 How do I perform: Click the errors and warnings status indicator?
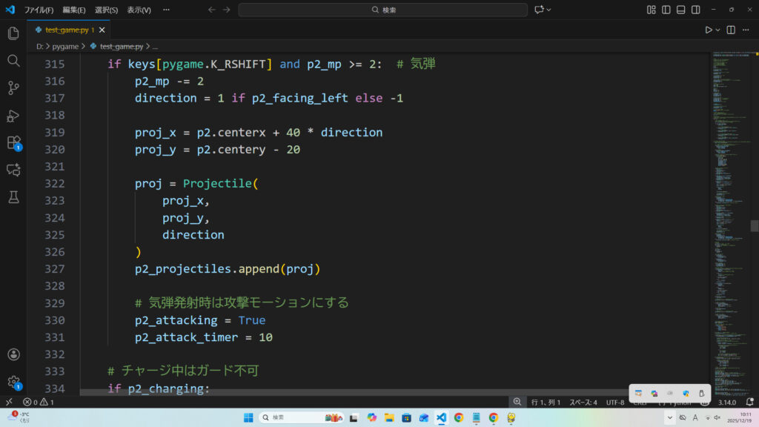(x=39, y=402)
